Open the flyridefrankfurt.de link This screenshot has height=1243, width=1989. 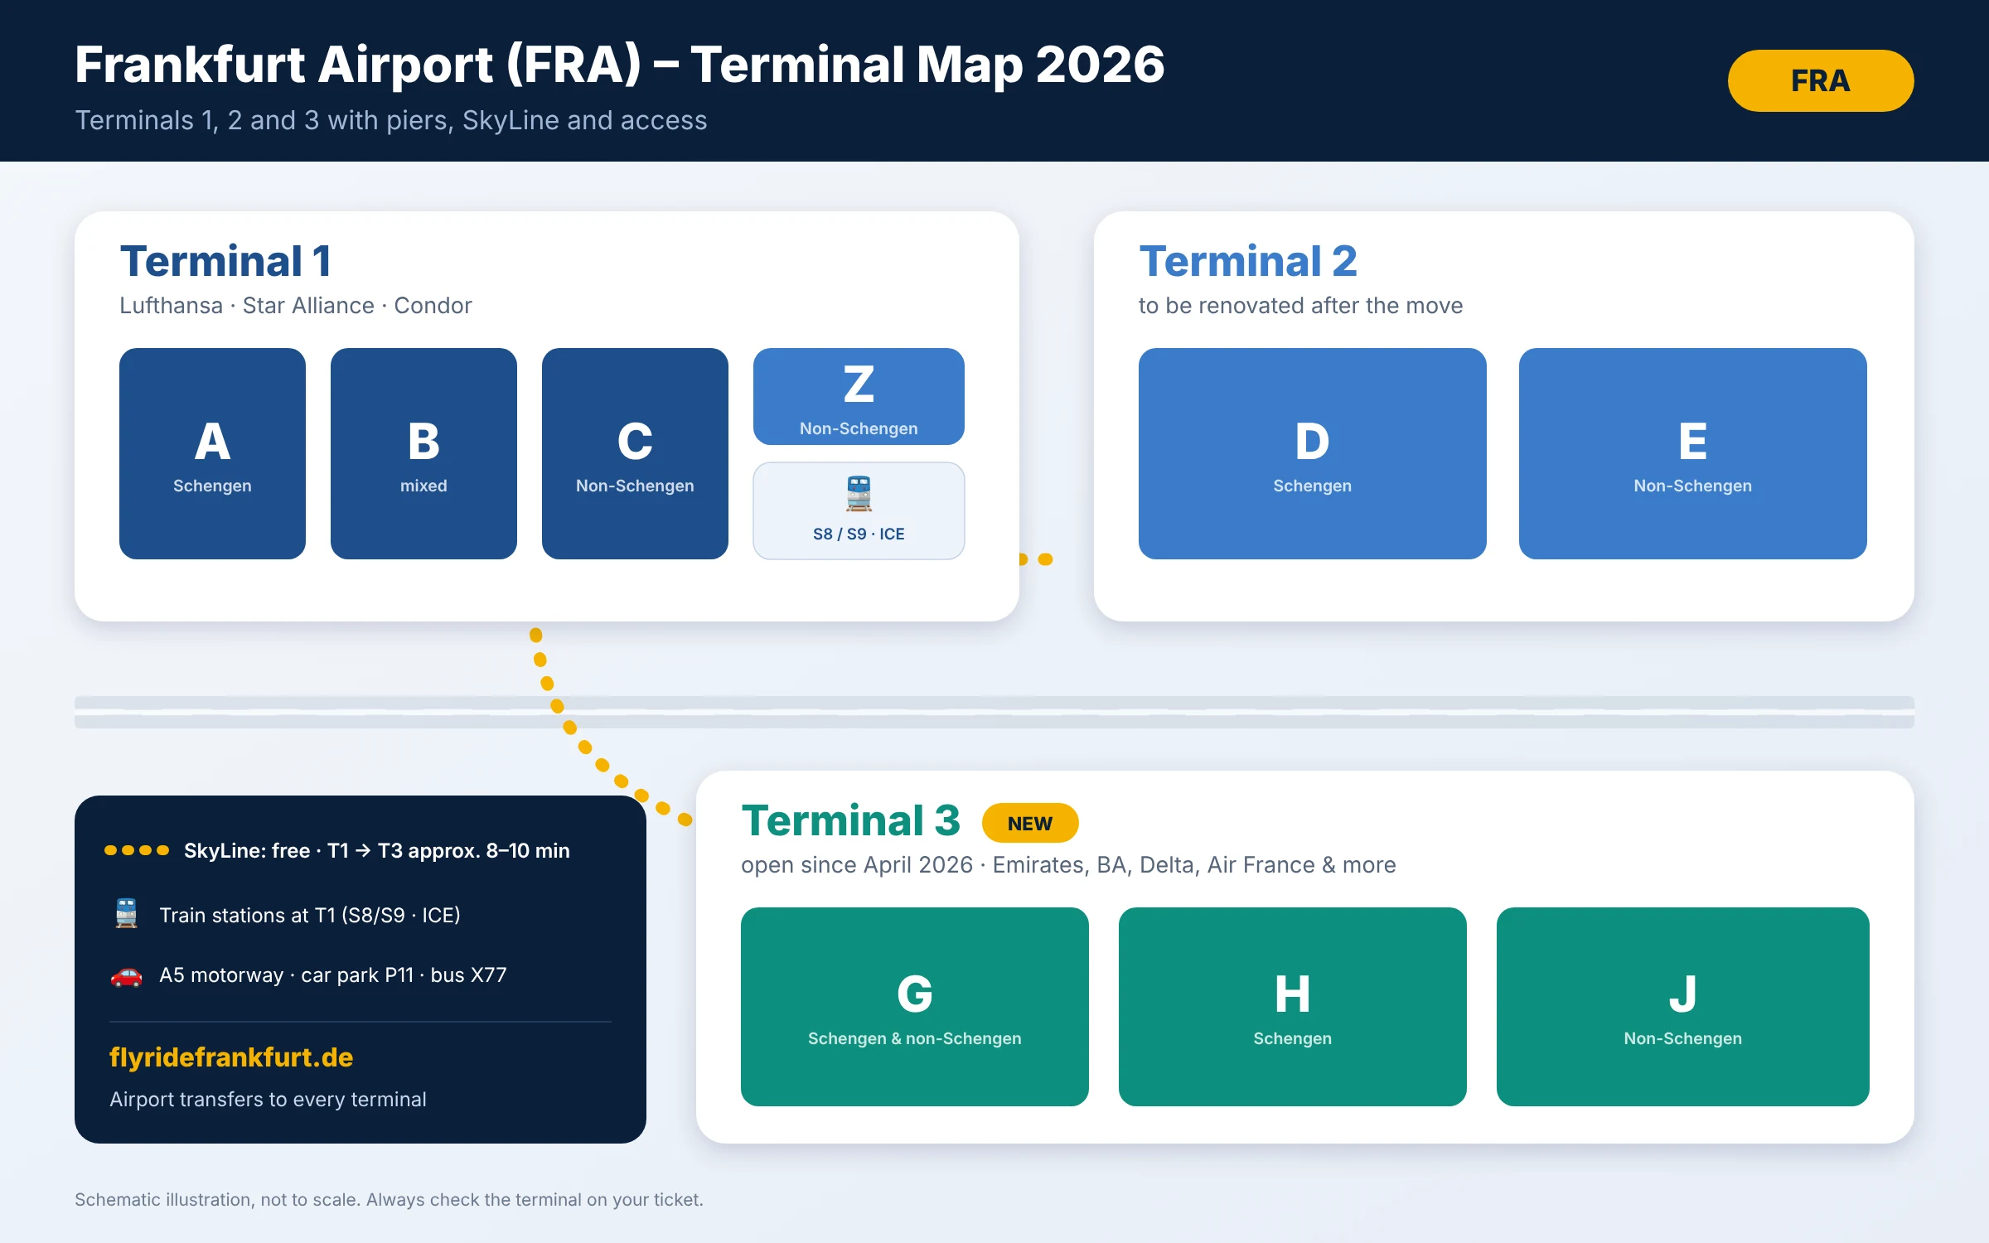coord(231,1057)
